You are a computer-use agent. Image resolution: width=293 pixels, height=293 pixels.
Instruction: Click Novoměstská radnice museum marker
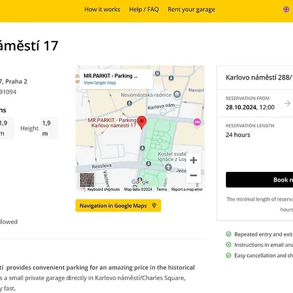coord(177,94)
